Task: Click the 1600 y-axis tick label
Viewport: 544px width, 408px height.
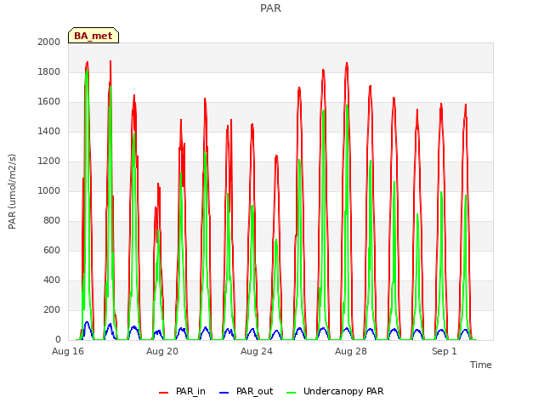Action: coord(49,102)
